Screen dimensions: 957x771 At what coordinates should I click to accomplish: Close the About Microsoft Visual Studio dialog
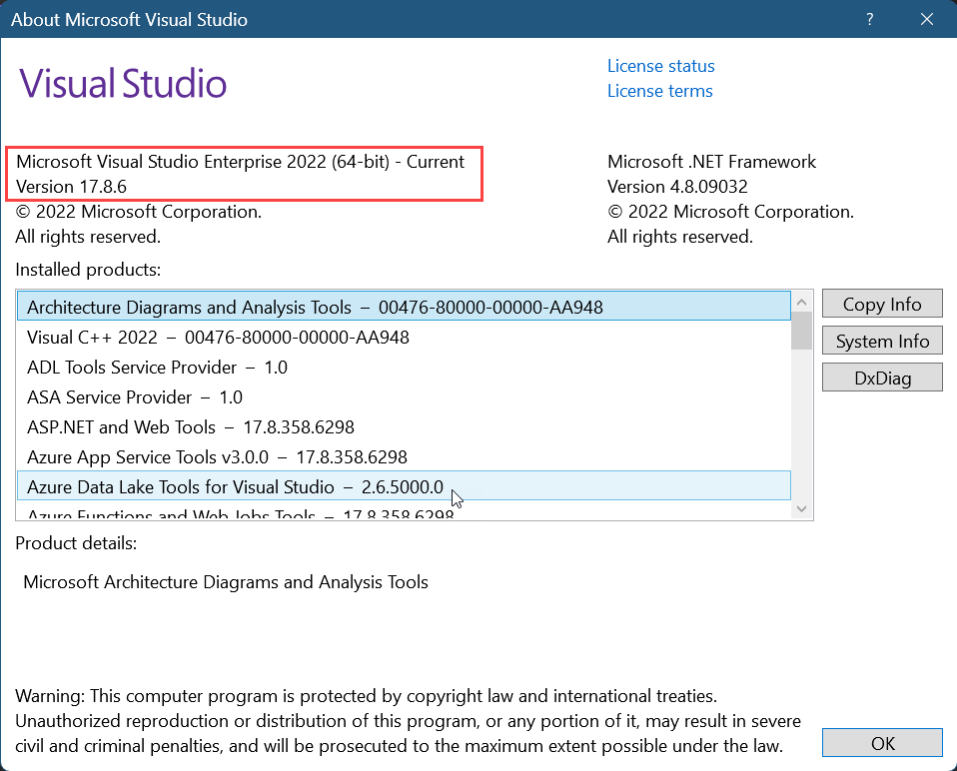926,20
